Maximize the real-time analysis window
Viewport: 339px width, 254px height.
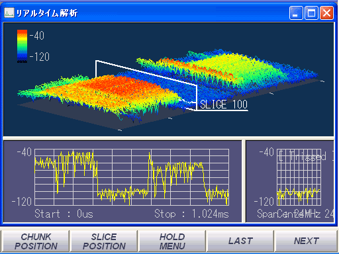[x=311, y=13]
